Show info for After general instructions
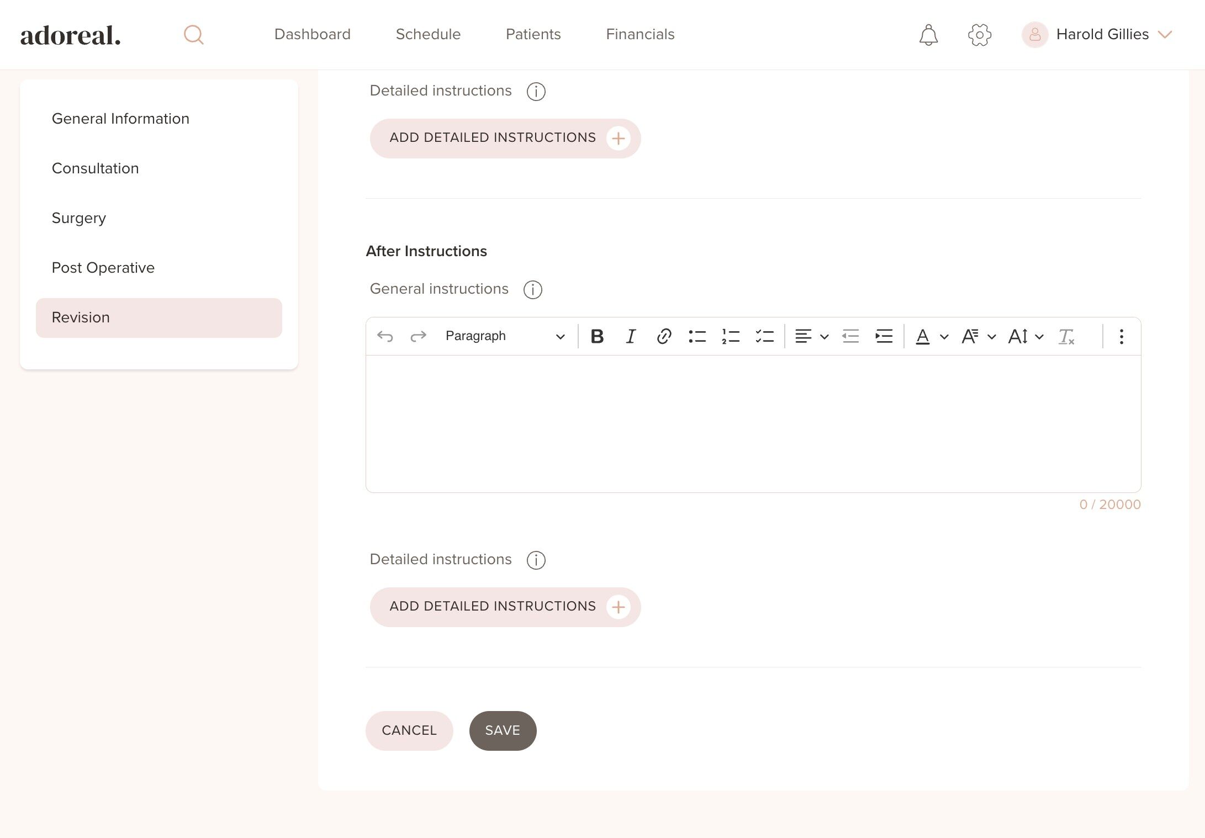The height and width of the screenshot is (838, 1205). click(x=532, y=289)
